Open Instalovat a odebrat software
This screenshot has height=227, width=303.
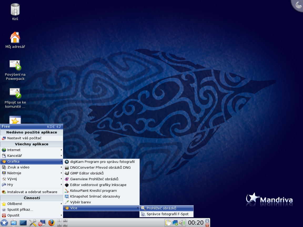32,192
